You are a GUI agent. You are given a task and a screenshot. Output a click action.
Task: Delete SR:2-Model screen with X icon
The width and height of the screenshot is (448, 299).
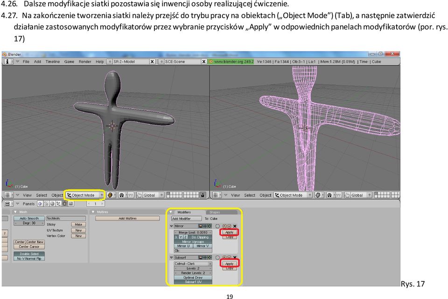[x=152, y=61]
